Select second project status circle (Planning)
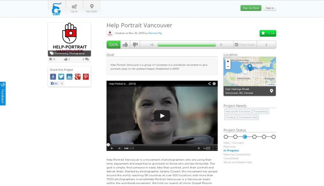Viewport: 324px width, 186px height. pyautogui.click(x=235, y=137)
